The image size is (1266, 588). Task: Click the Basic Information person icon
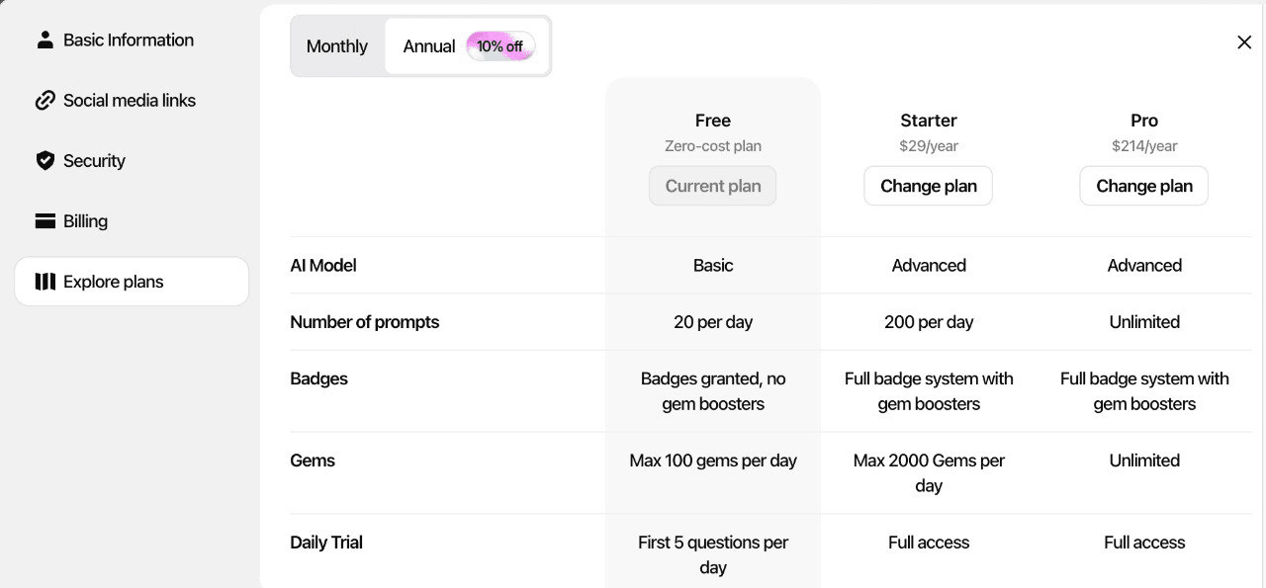[45, 41]
